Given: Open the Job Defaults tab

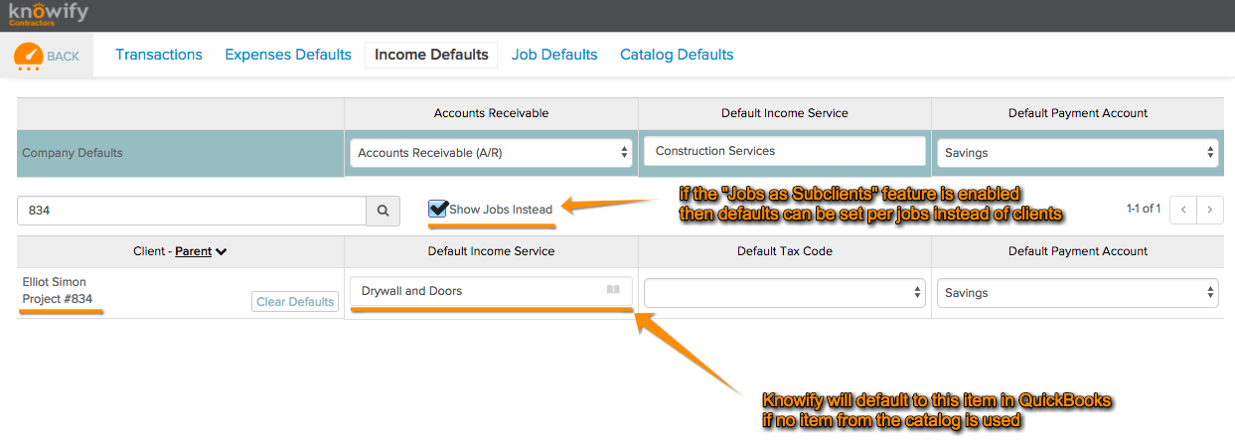Looking at the screenshot, I should tap(554, 55).
